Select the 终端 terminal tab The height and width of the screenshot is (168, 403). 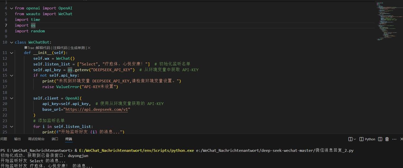coord(69,139)
